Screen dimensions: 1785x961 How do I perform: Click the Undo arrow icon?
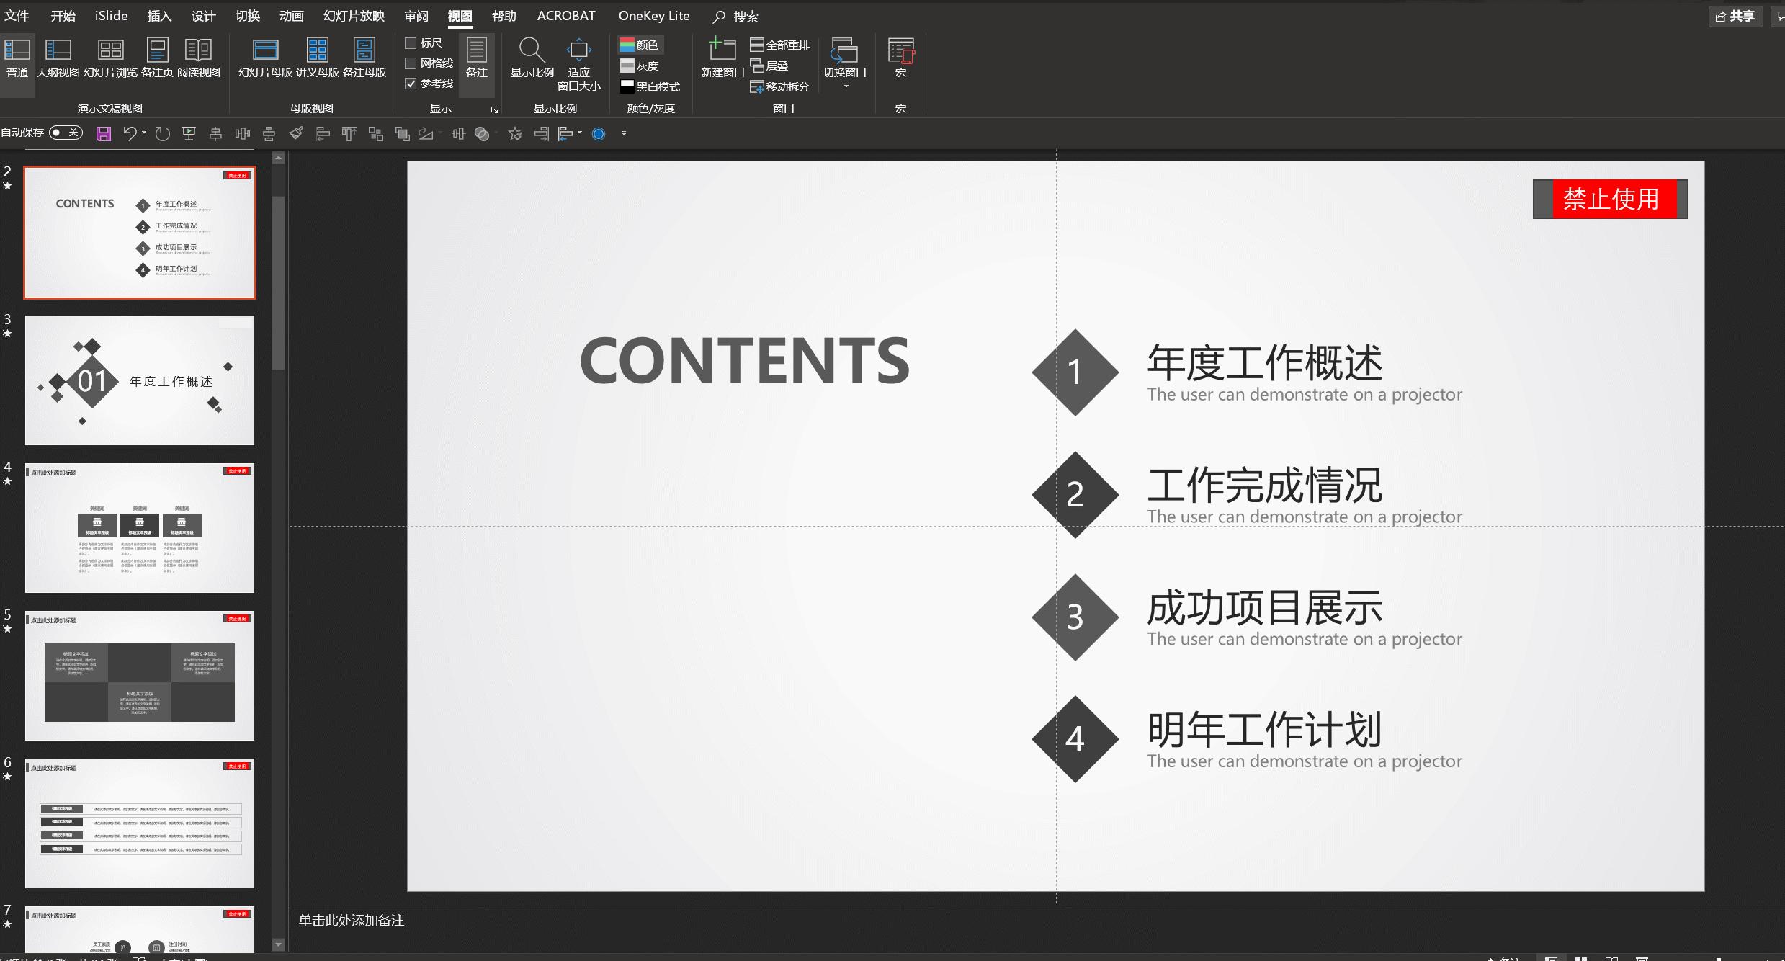click(x=130, y=133)
